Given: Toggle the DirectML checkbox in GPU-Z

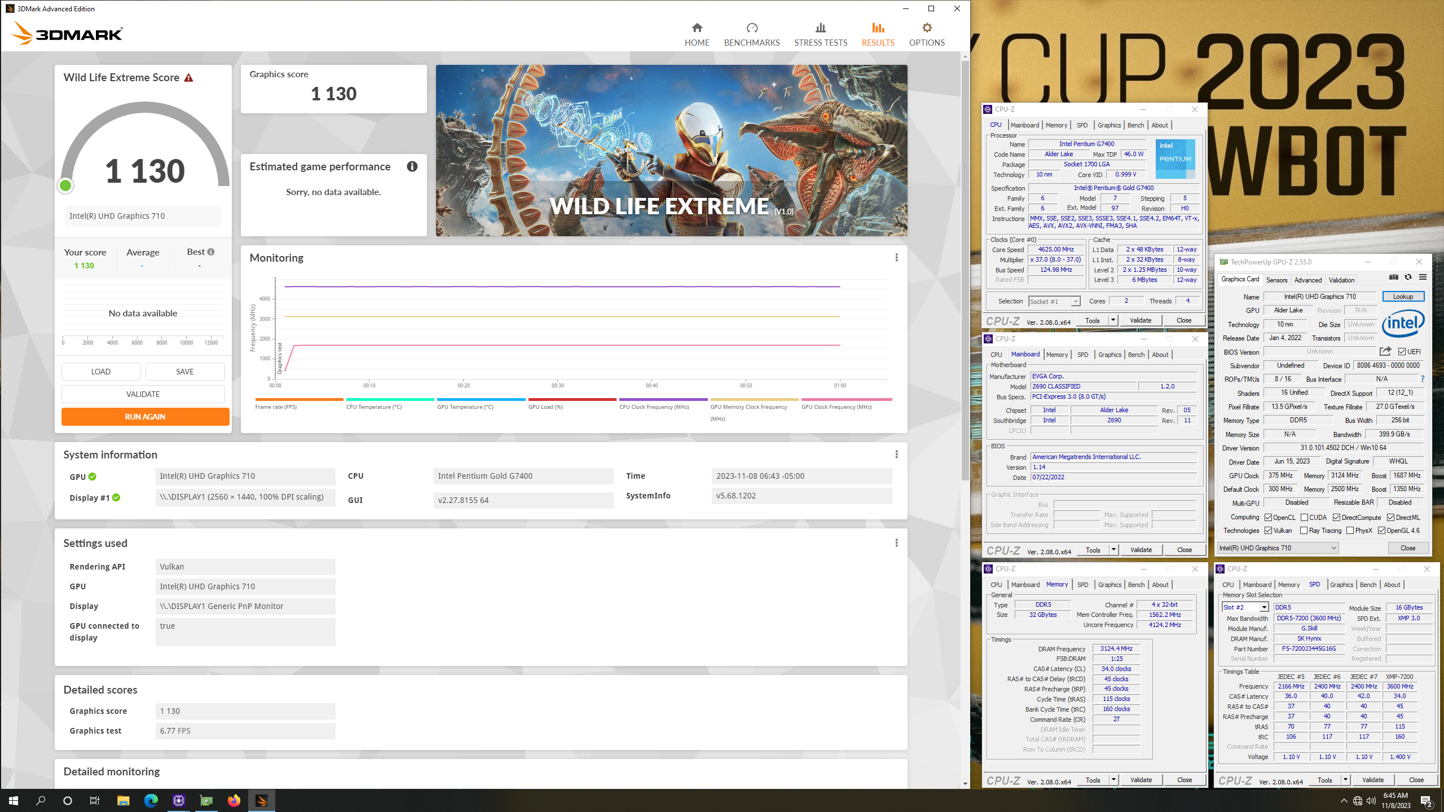Looking at the screenshot, I should 1390,518.
